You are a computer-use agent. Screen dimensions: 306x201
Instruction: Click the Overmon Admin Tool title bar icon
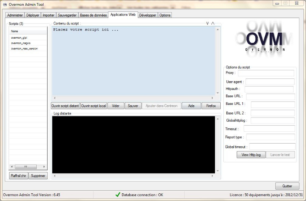(x=5, y=4)
